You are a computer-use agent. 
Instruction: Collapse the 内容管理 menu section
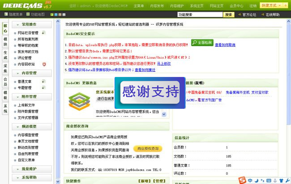point(32,73)
